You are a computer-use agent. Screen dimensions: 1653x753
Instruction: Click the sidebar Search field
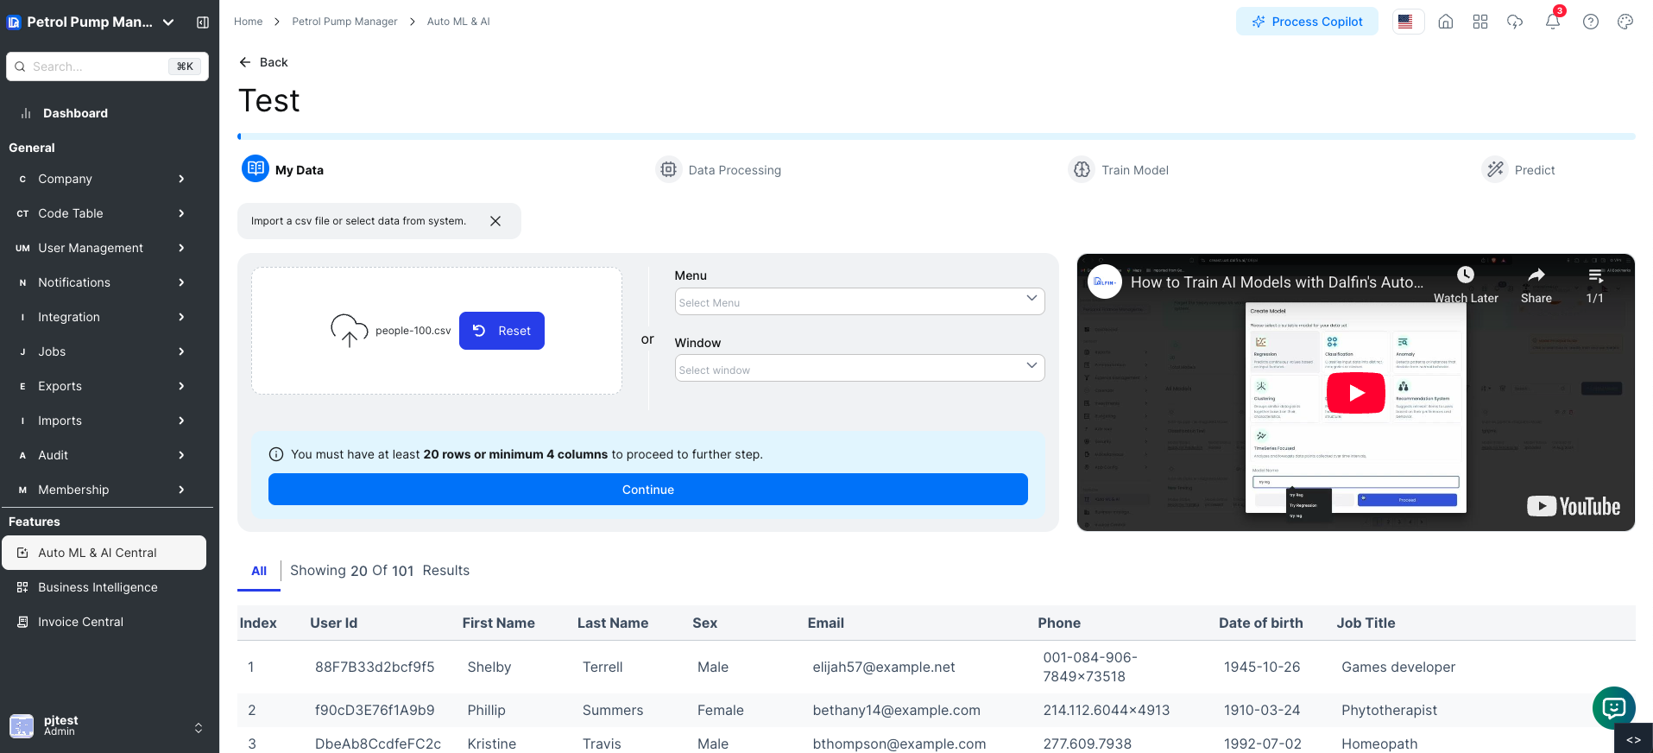click(x=107, y=66)
